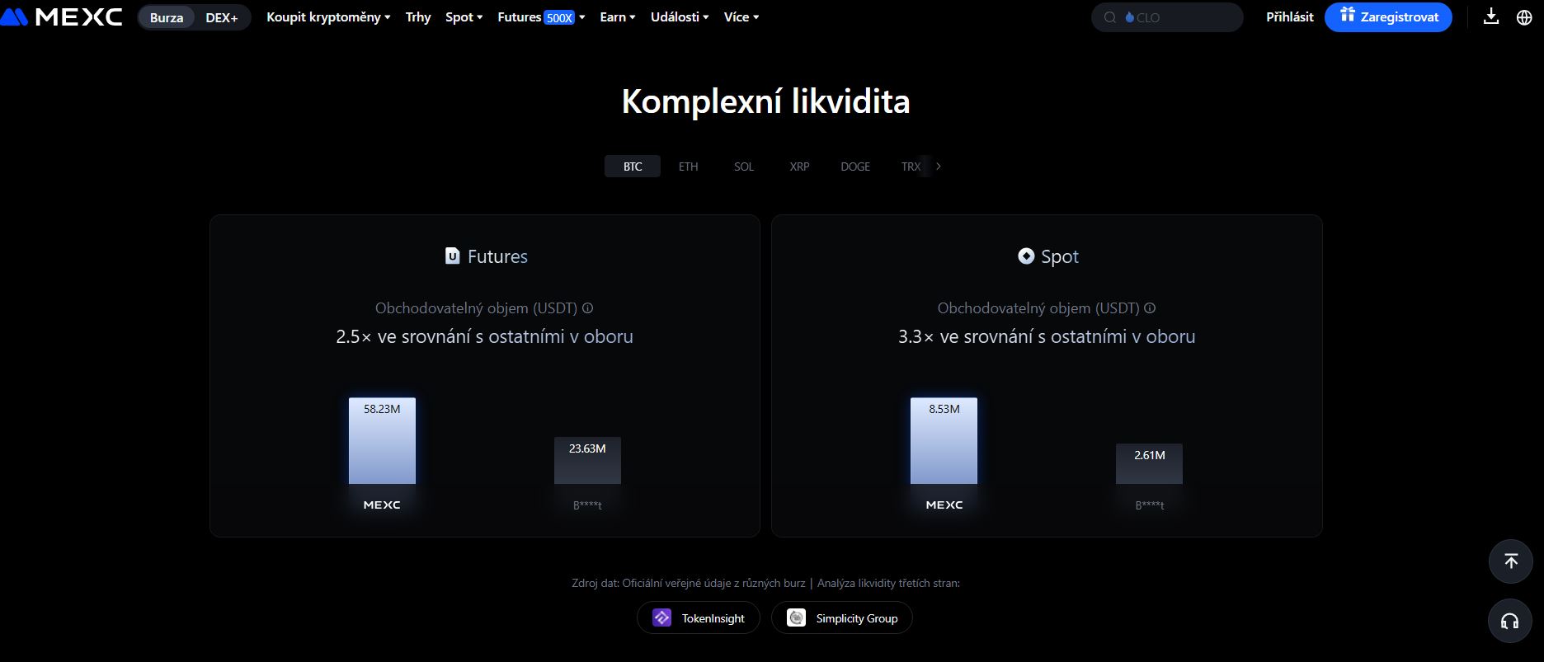
Task: Click the download app icon
Action: pyautogui.click(x=1490, y=16)
